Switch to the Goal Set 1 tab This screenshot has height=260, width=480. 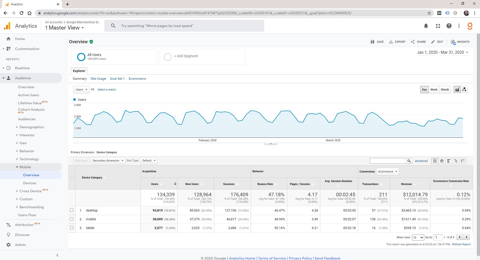[x=117, y=78]
